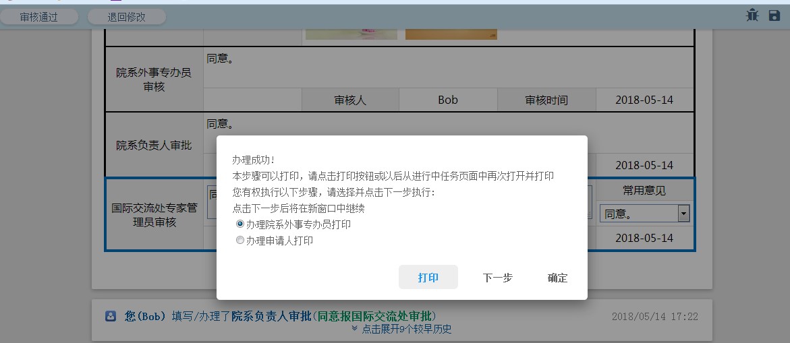Image resolution: width=790 pixels, height=343 pixels.
Task: Open the orange attachment image thumbnail
Action: click(x=451, y=33)
